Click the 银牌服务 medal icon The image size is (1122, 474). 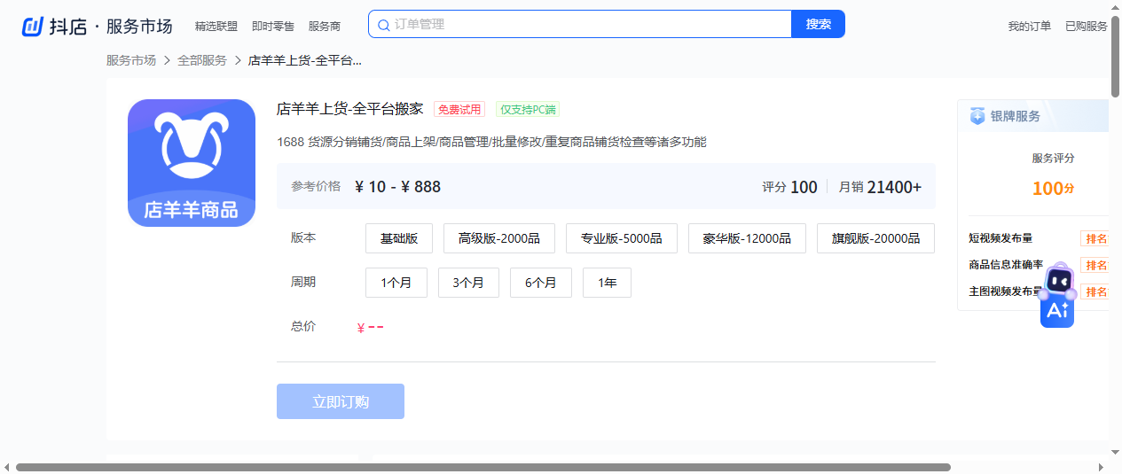point(977,116)
